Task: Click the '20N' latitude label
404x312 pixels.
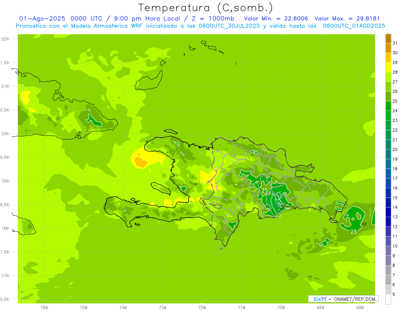Action: pyautogui.click(x=5, y=134)
